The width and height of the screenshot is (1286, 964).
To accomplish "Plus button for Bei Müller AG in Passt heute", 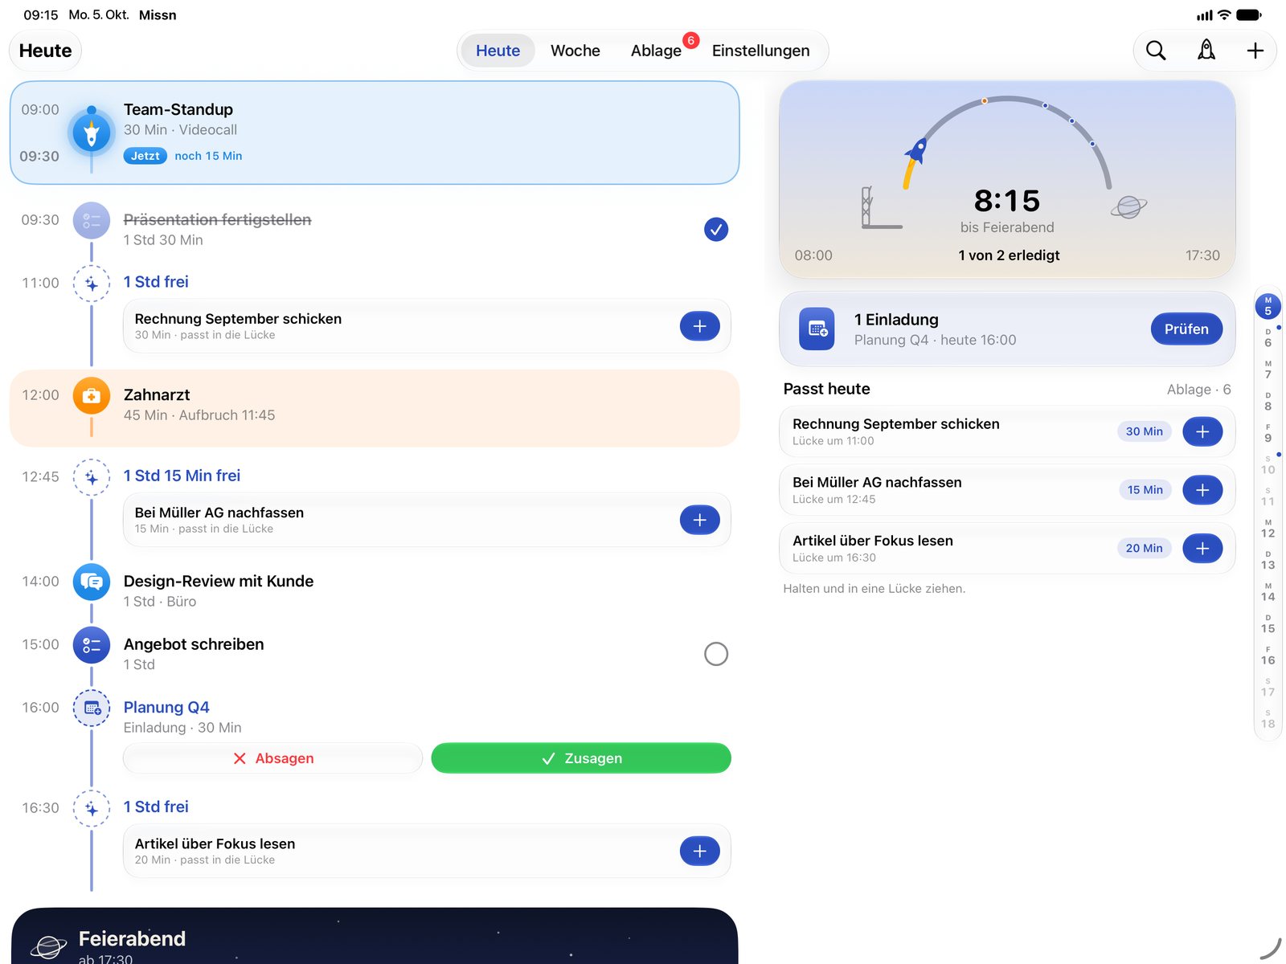I will point(1202,490).
